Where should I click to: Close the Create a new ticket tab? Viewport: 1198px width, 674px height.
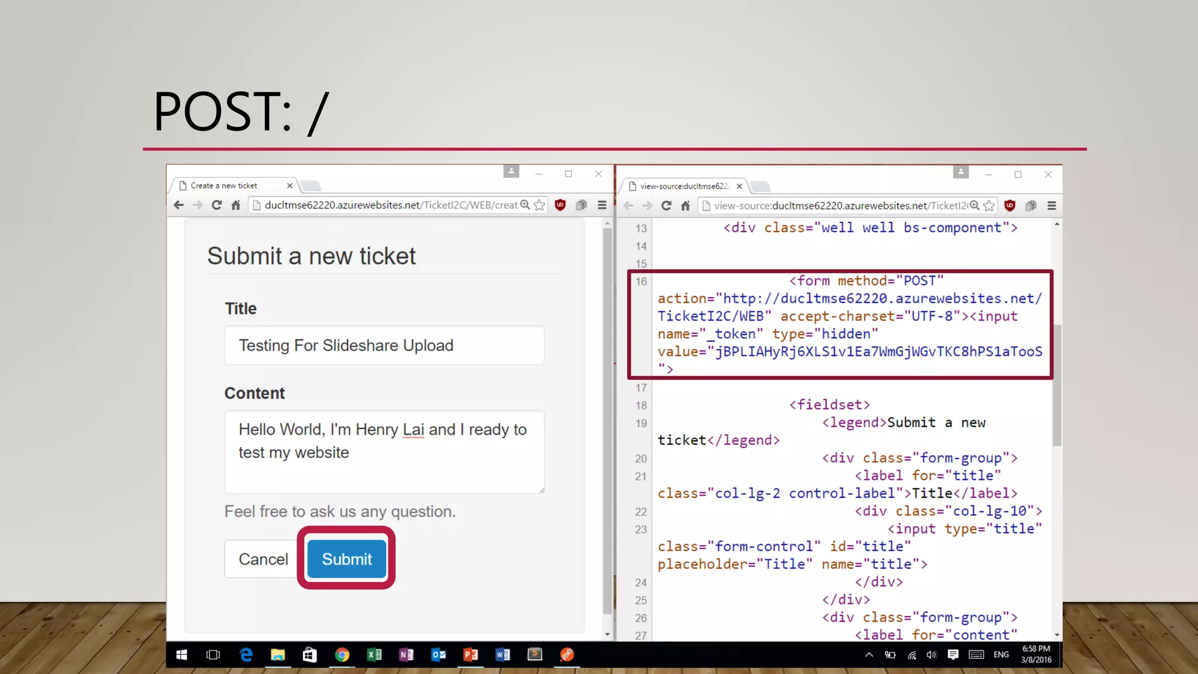pos(290,185)
